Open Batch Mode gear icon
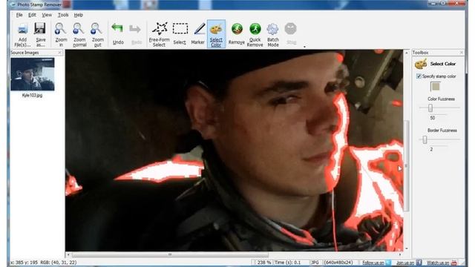 pos(272,30)
